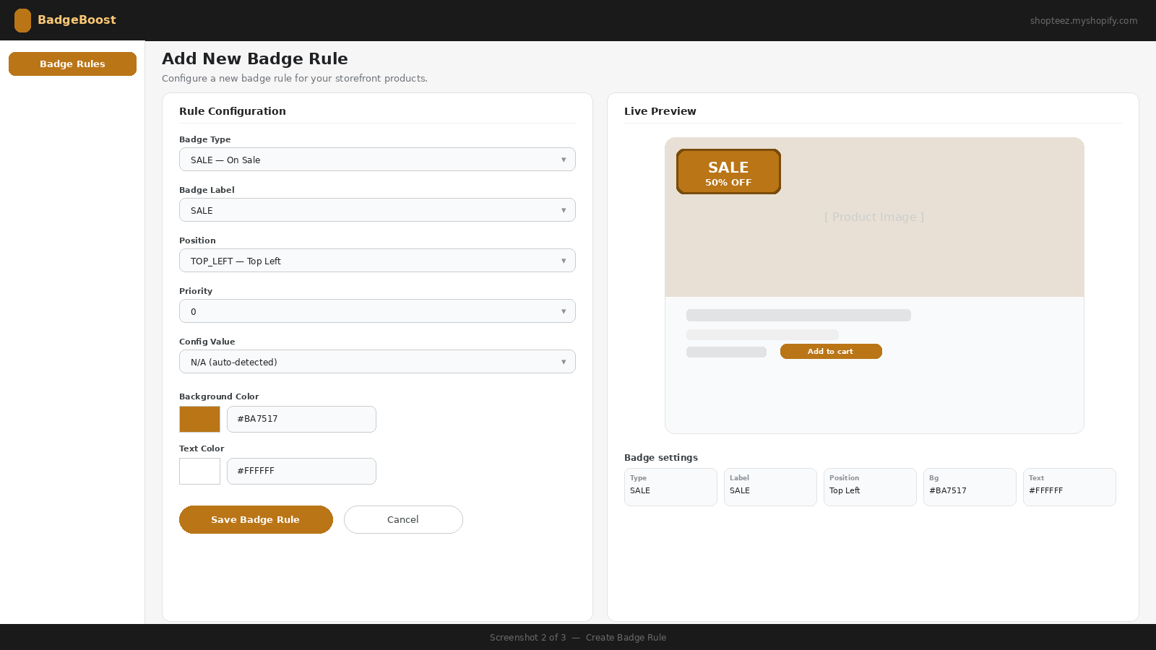
Task: Click the BadgeBoost brand name
Action: pyautogui.click(x=77, y=20)
